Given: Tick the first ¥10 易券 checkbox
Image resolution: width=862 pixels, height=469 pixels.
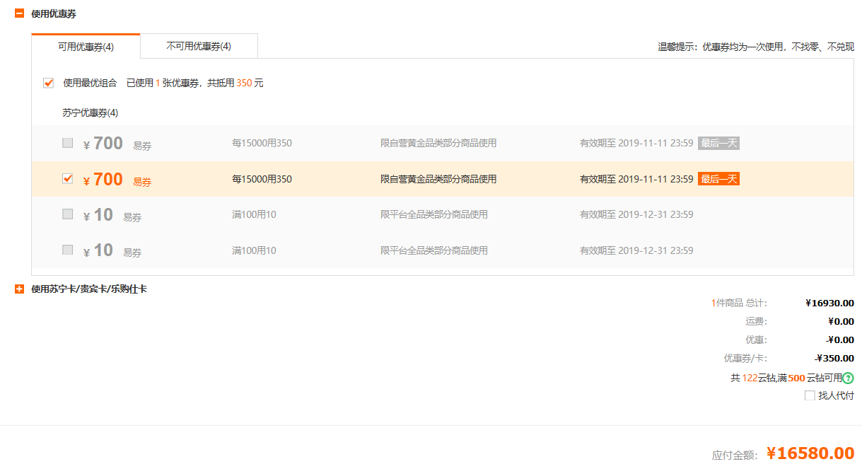Looking at the screenshot, I should [x=67, y=214].
